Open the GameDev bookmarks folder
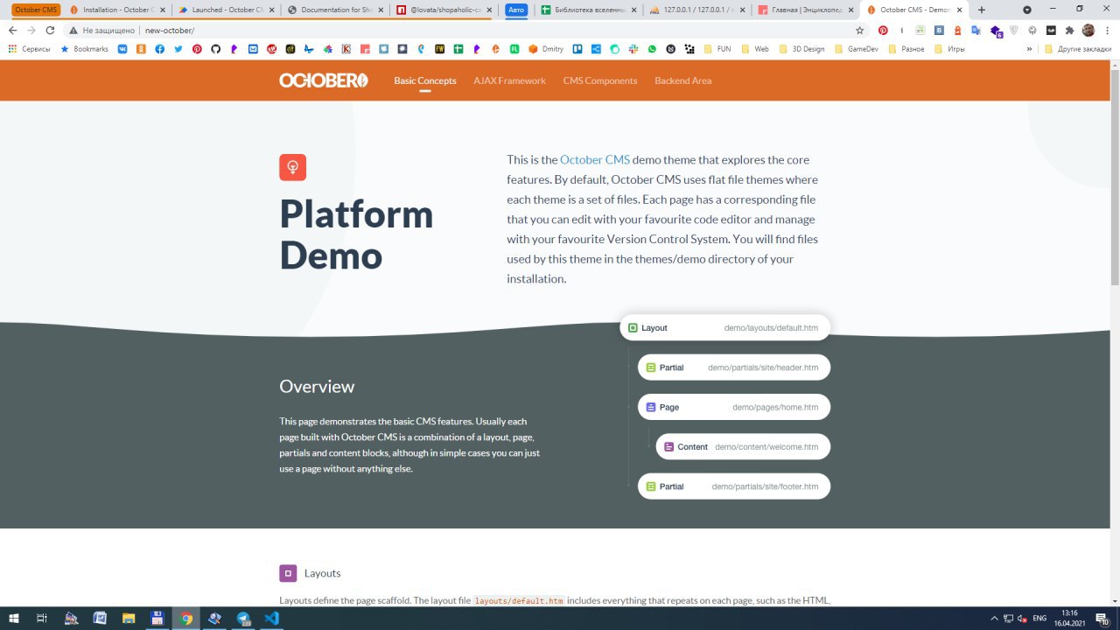Image resolution: width=1120 pixels, height=630 pixels. (856, 49)
